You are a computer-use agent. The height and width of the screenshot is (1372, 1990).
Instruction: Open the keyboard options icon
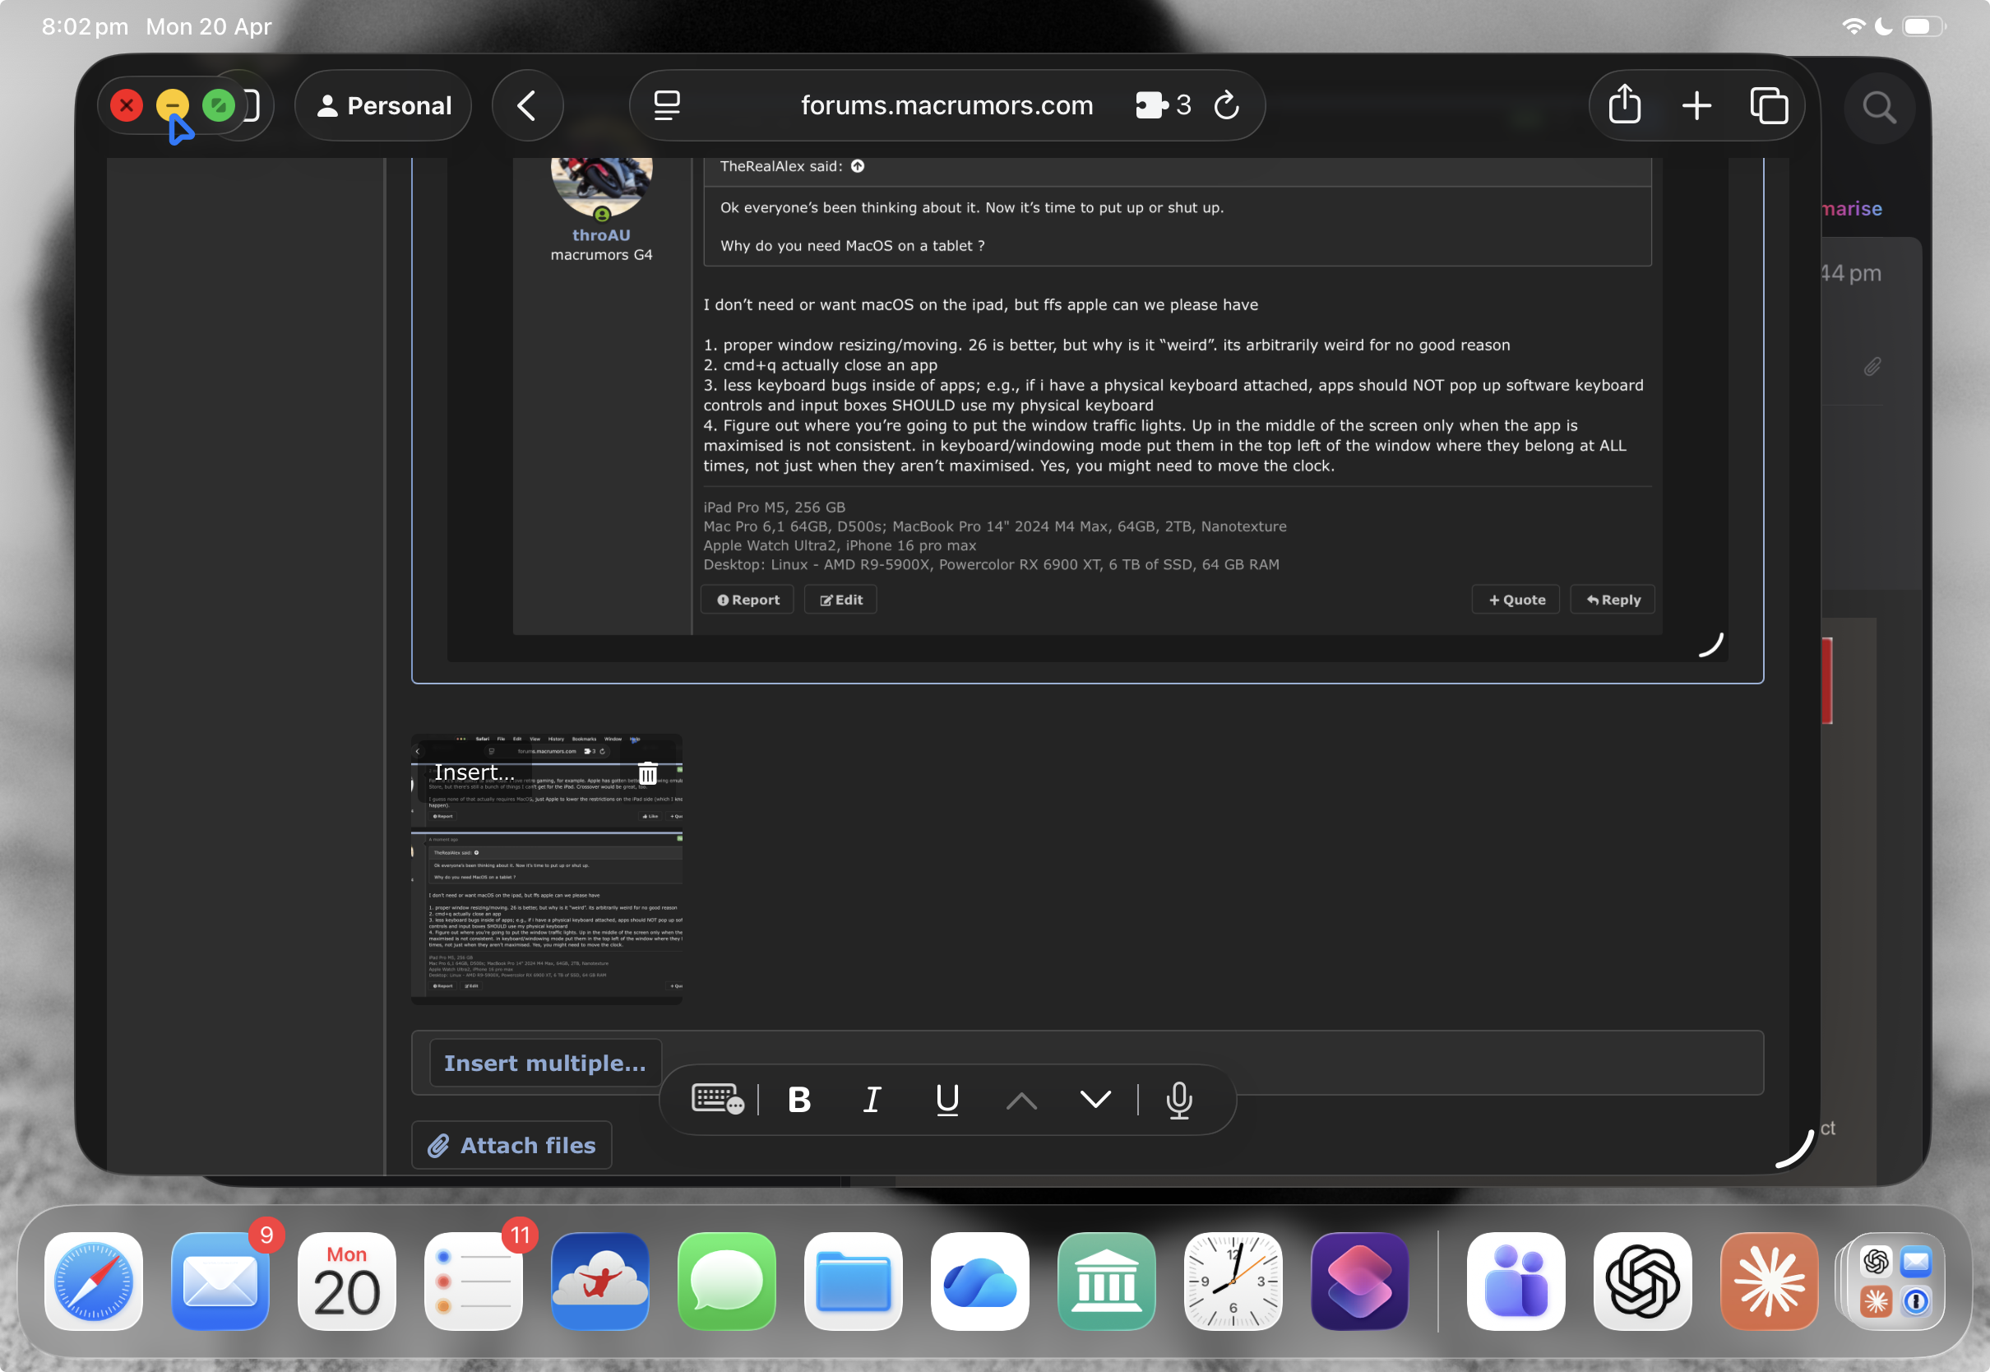coord(717,1100)
